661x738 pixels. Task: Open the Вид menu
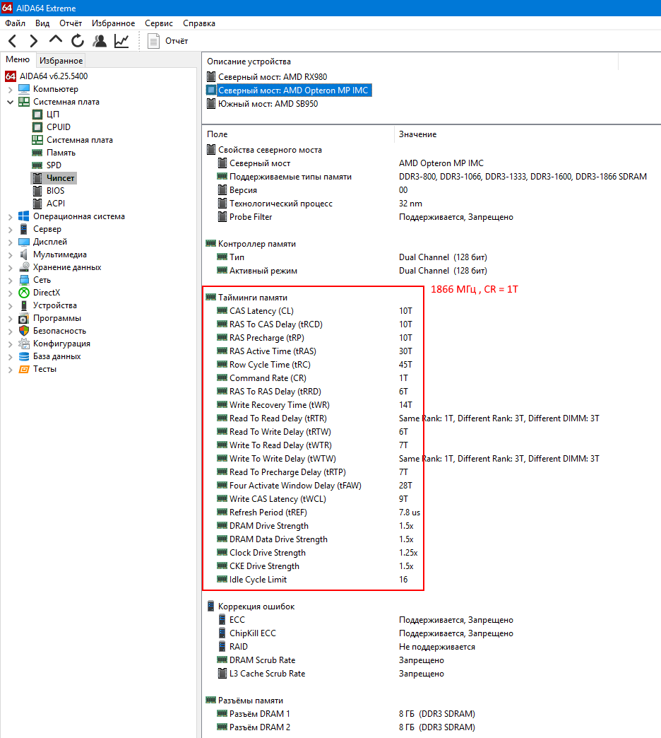(42, 23)
